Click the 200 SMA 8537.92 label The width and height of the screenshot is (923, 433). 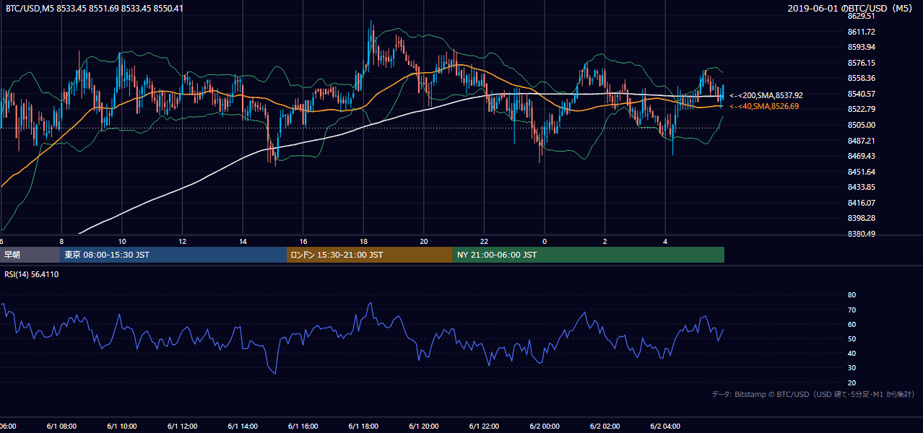point(766,95)
